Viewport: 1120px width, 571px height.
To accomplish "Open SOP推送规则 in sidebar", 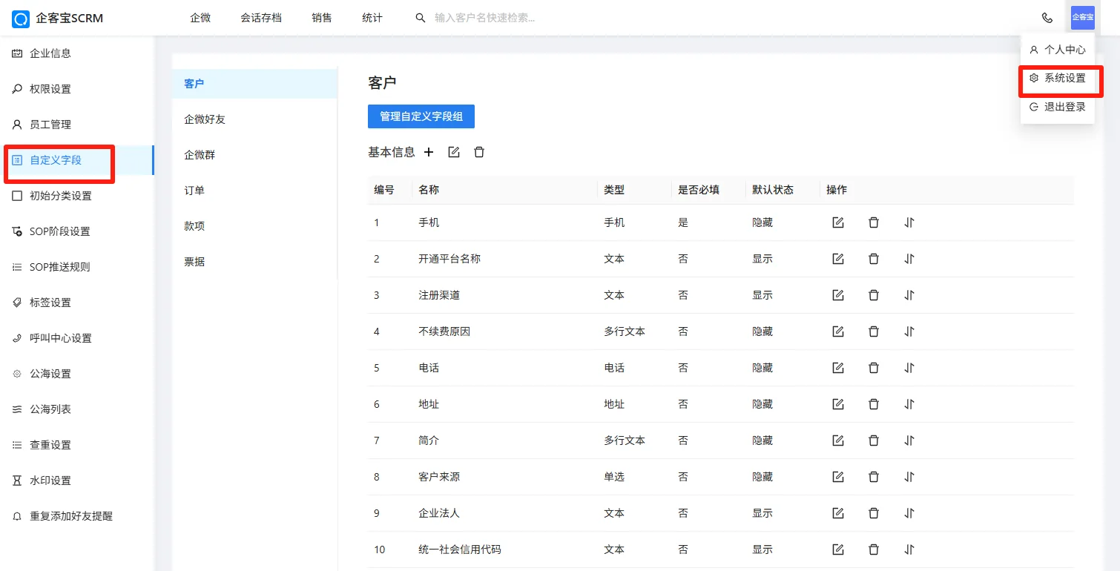I will pyautogui.click(x=77, y=267).
